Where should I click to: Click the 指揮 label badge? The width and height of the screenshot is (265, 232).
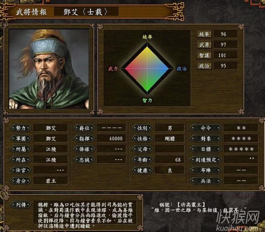[x=84, y=139]
